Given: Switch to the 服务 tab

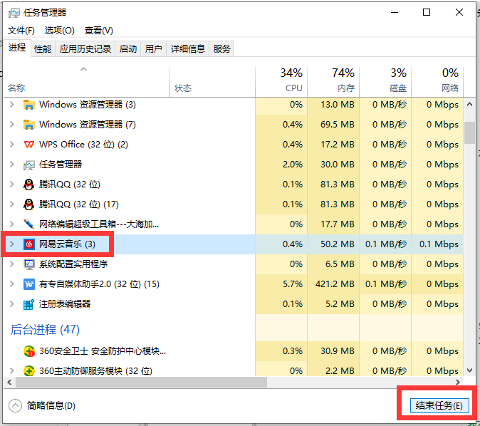Looking at the screenshot, I should point(221,48).
